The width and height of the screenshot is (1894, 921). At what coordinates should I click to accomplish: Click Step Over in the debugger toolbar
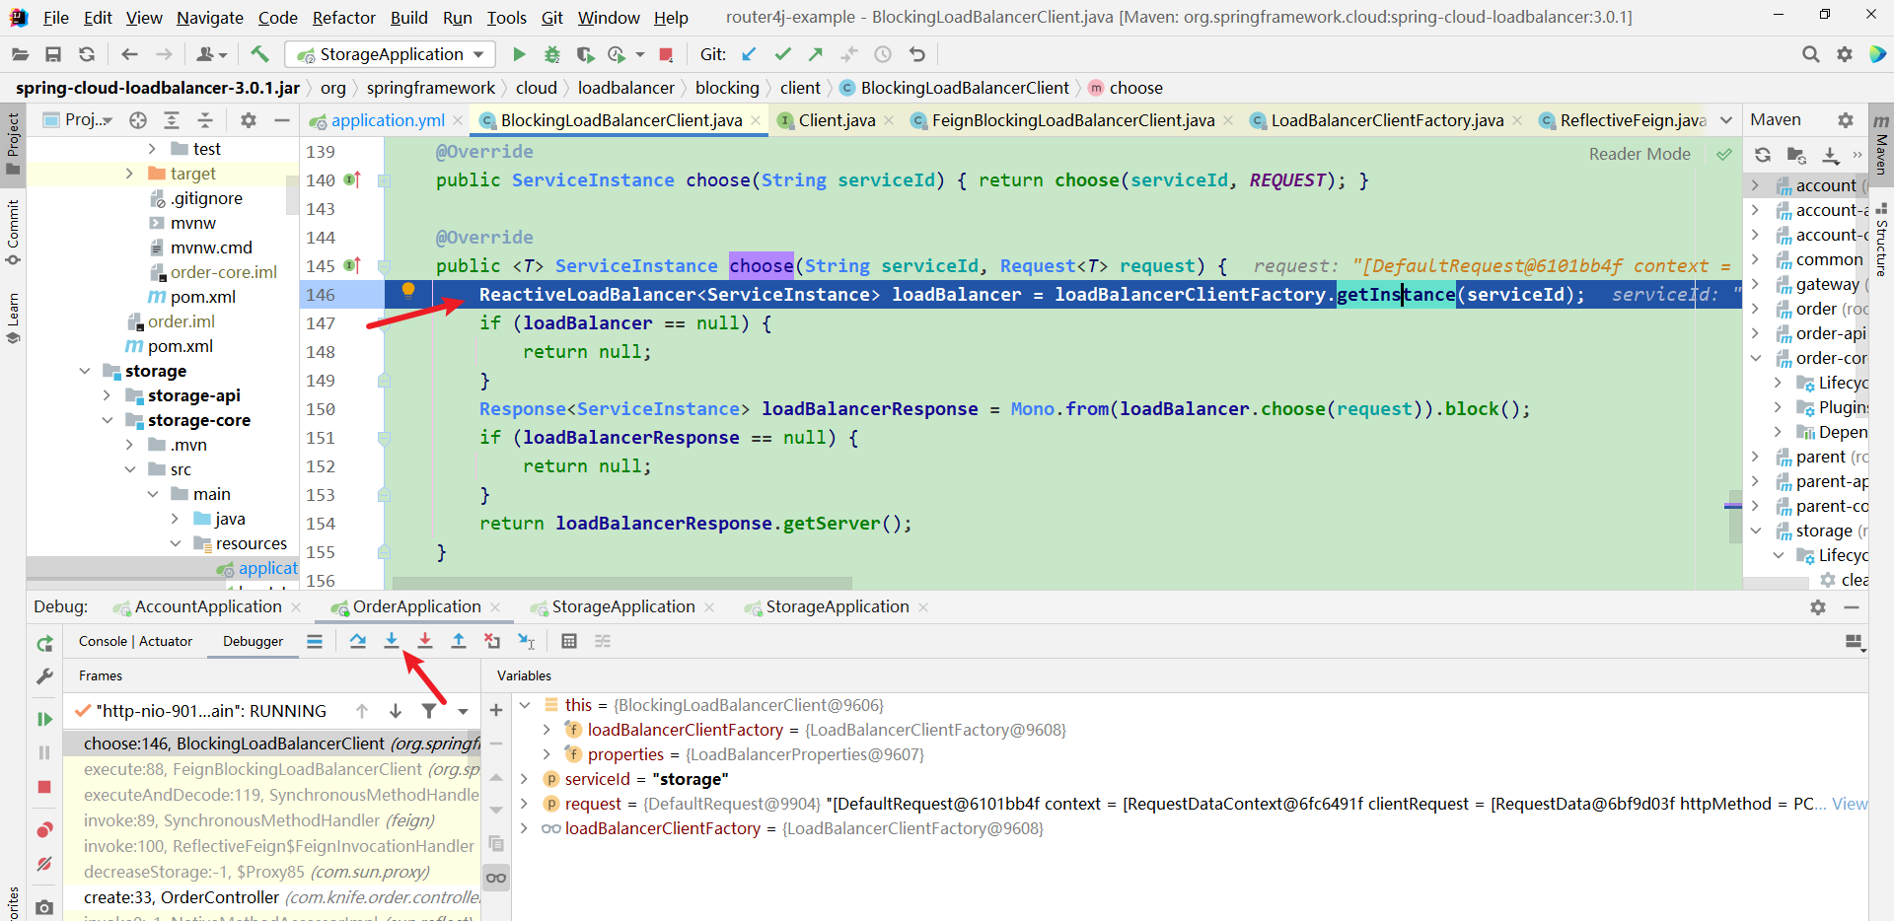click(358, 641)
